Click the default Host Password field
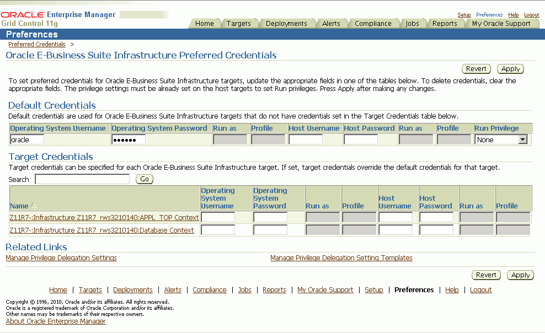The height and width of the screenshot is (333, 545). coord(361,139)
